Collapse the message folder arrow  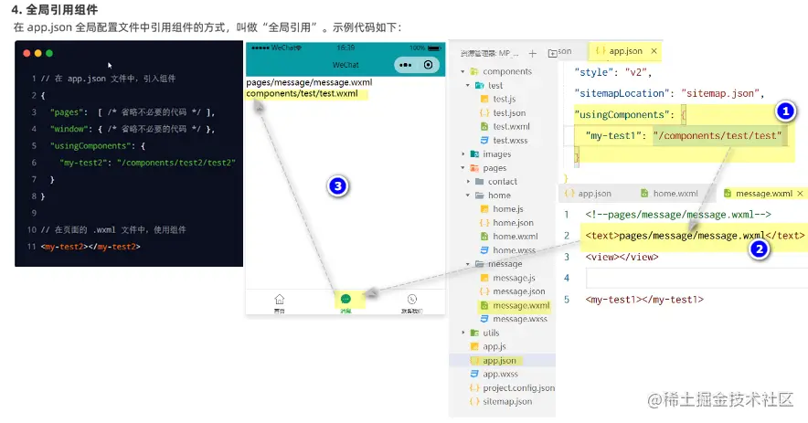(x=468, y=264)
